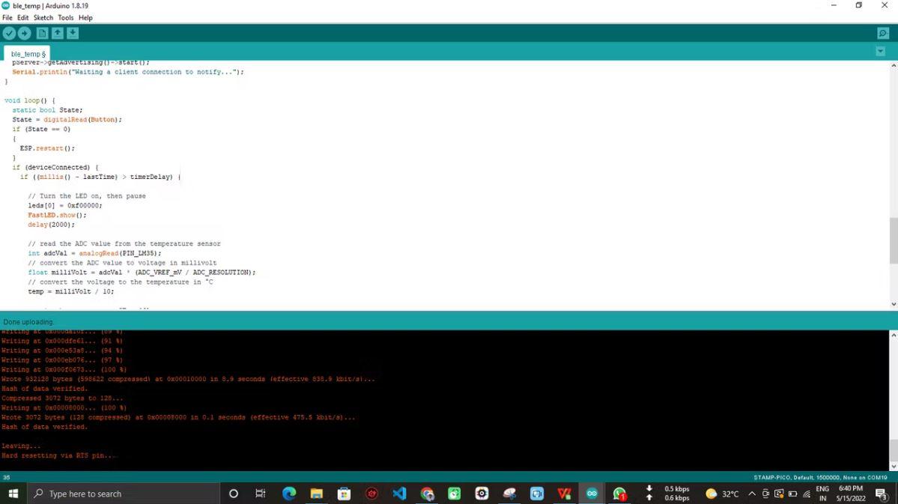Show hidden system tray icons chevron
Viewport: 898px width, 504px height.
click(x=752, y=494)
